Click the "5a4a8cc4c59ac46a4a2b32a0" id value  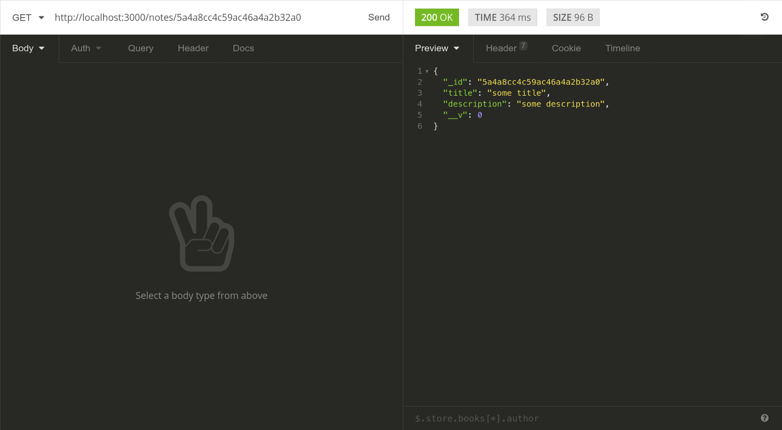(541, 82)
